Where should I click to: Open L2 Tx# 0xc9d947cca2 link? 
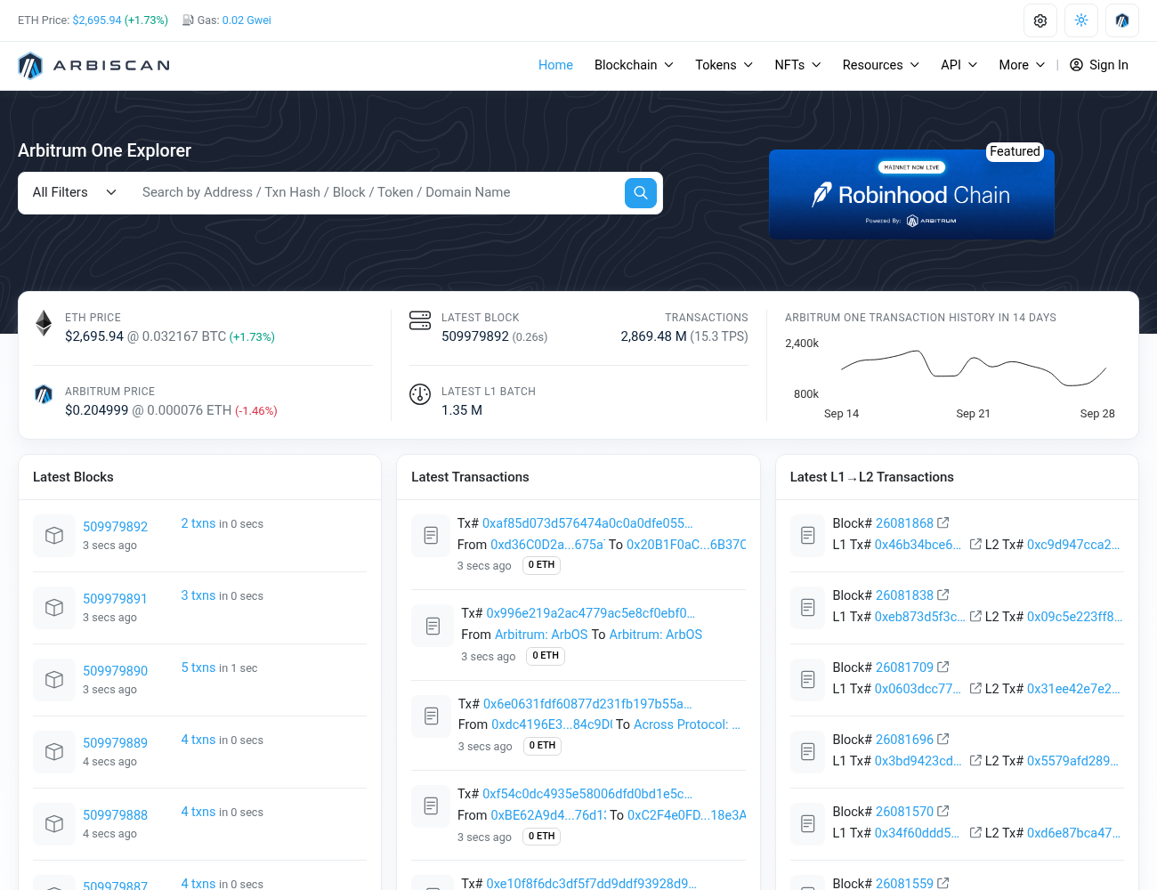(1073, 544)
